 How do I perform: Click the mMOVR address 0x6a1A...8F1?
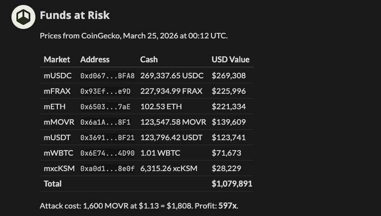[x=105, y=122]
